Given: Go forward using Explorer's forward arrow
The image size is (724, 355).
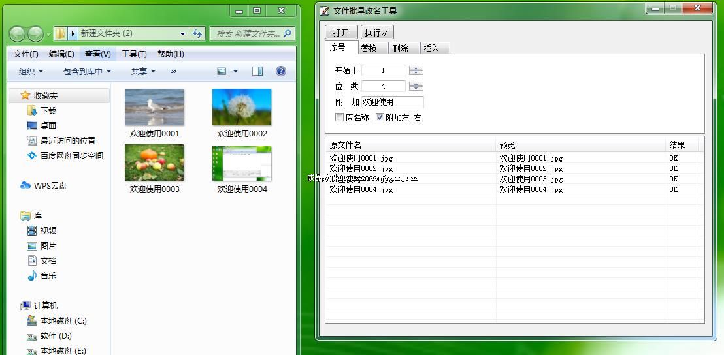Looking at the screenshot, I should coord(35,34).
